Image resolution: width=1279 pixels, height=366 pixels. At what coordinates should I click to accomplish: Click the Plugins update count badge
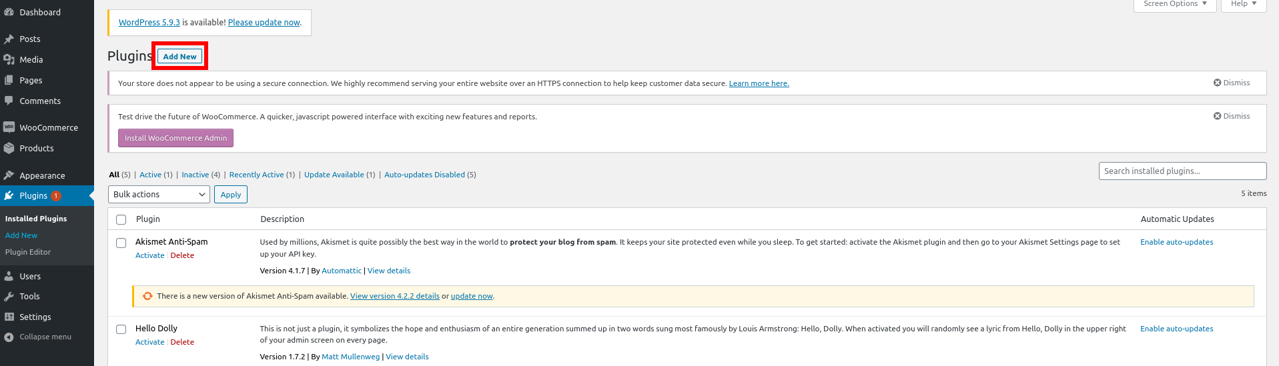(x=56, y=195)
